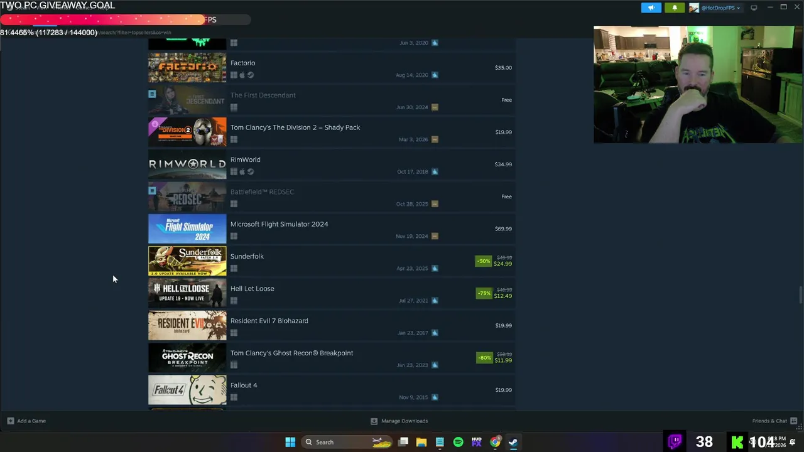Click the giveaway goal progress bar
The width and height of the screenshot is (804, 452).
click(125, 19)
